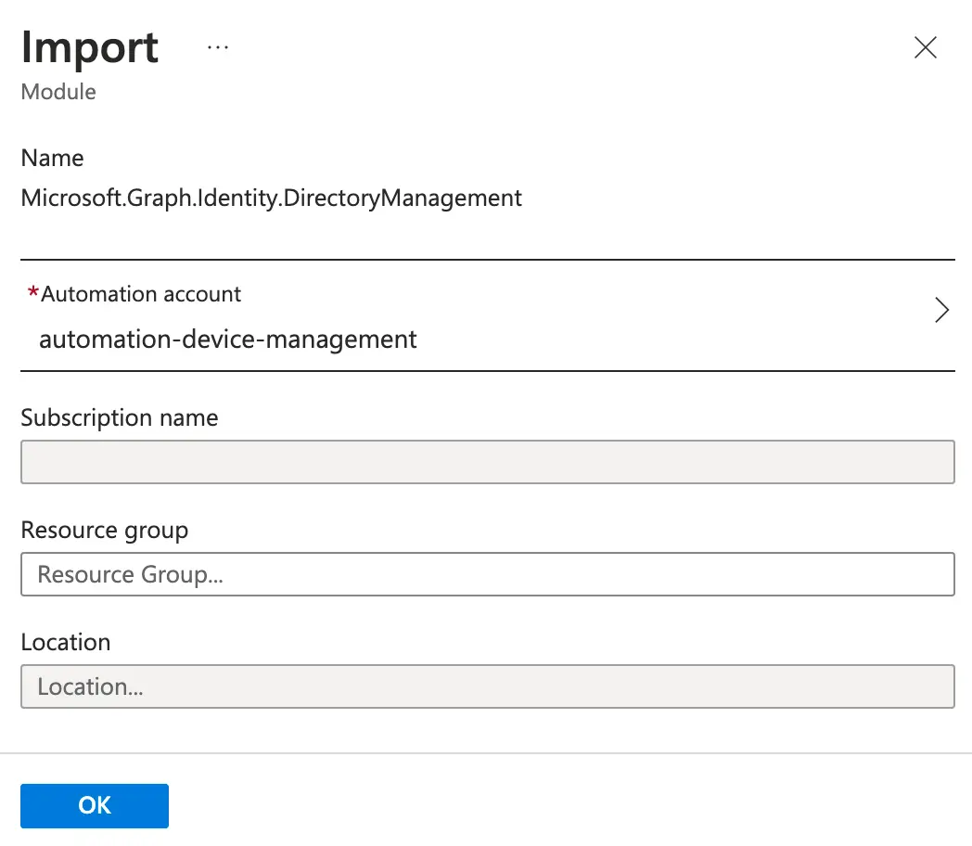Click the Automation account label

tap(141, 294)
